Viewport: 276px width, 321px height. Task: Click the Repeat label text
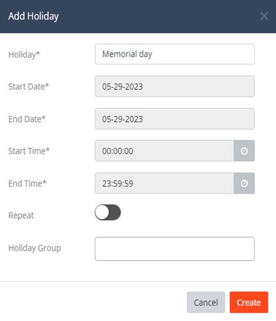point(21,216)
